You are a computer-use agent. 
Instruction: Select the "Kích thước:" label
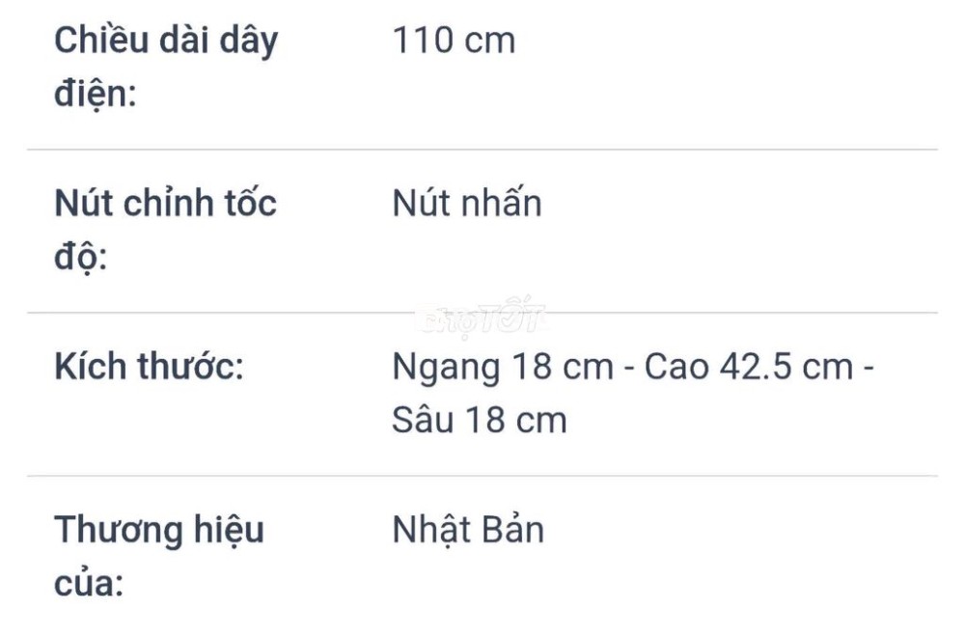coord(149,367)
